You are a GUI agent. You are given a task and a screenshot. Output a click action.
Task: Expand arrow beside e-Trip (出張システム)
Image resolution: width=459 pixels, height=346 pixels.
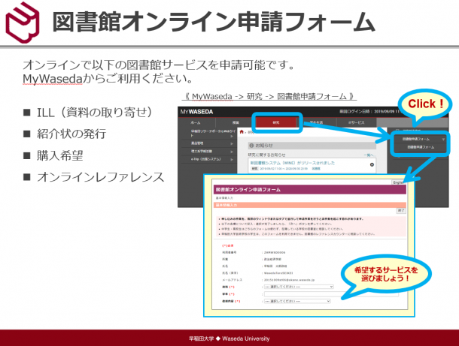tap(232, 159)
